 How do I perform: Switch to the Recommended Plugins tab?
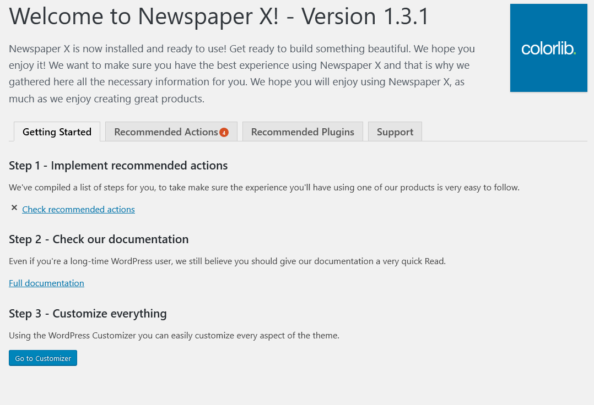303,132
